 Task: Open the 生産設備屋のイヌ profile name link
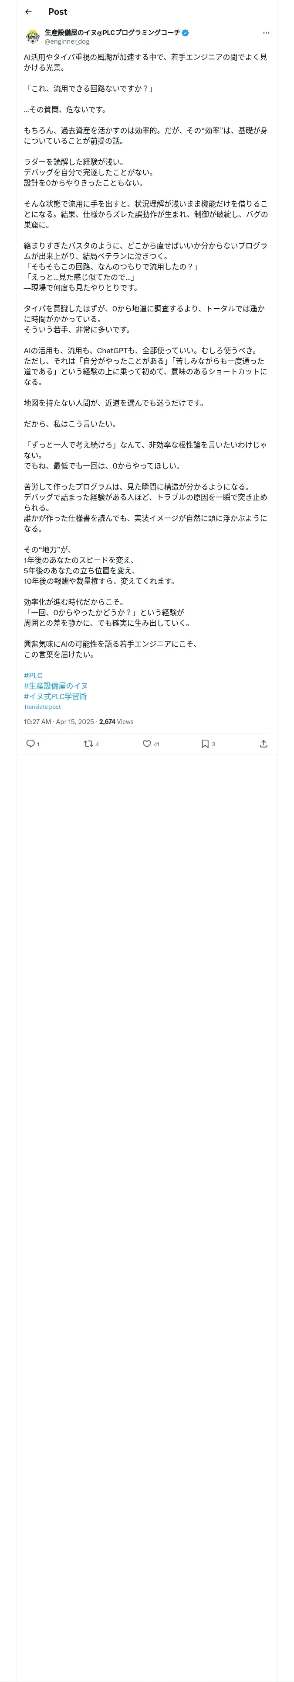(x=112, y=32)
